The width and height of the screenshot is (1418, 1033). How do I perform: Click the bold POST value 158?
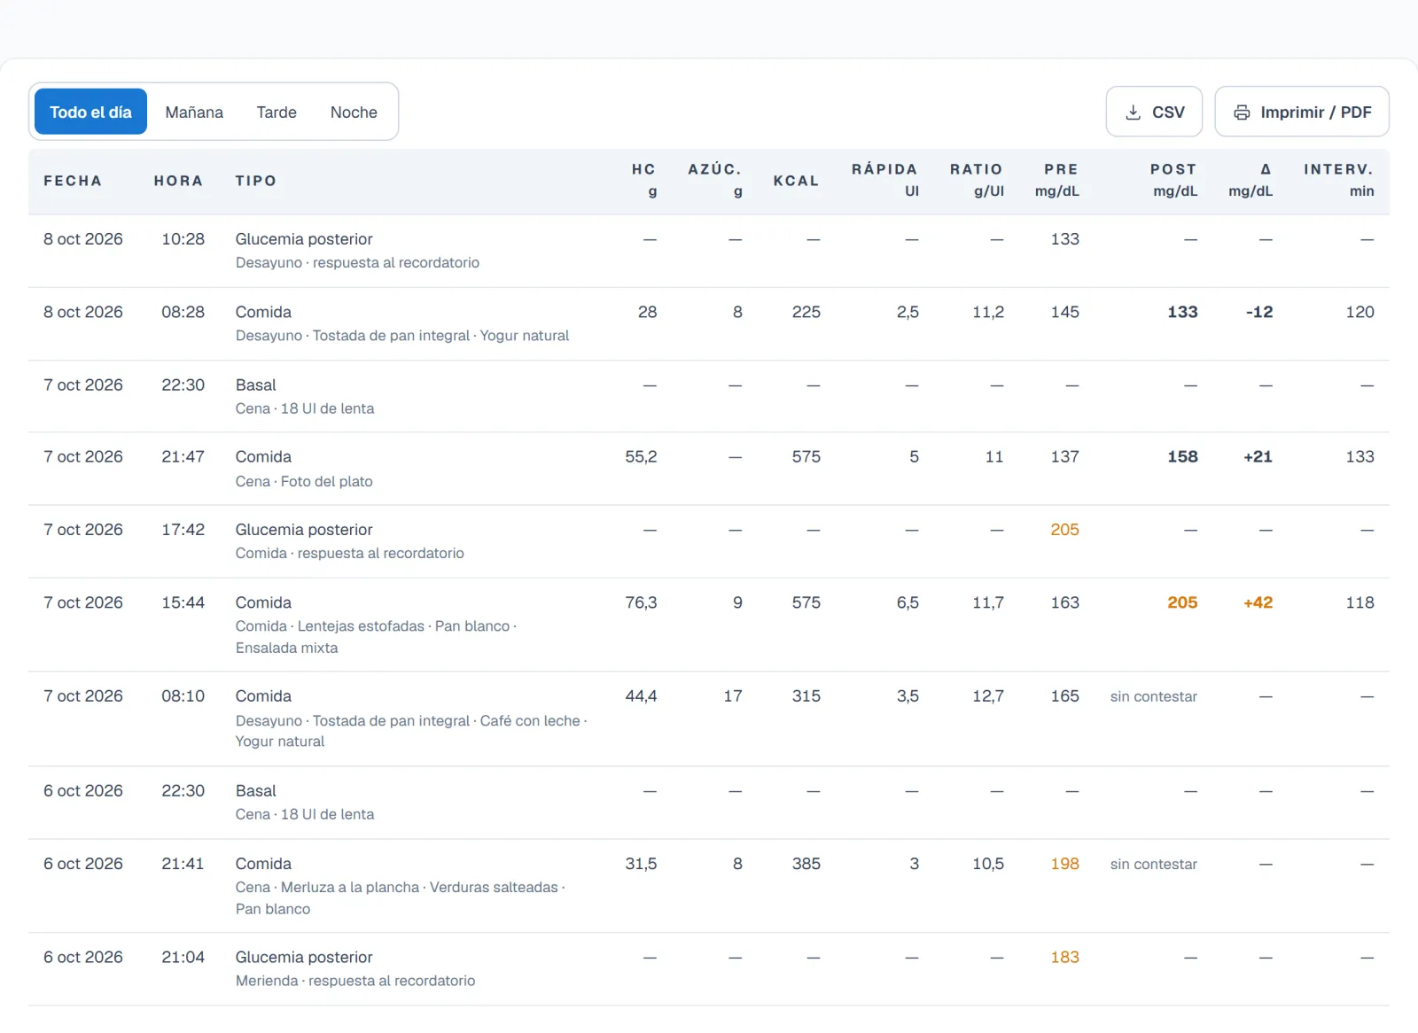pos(1182,456)
